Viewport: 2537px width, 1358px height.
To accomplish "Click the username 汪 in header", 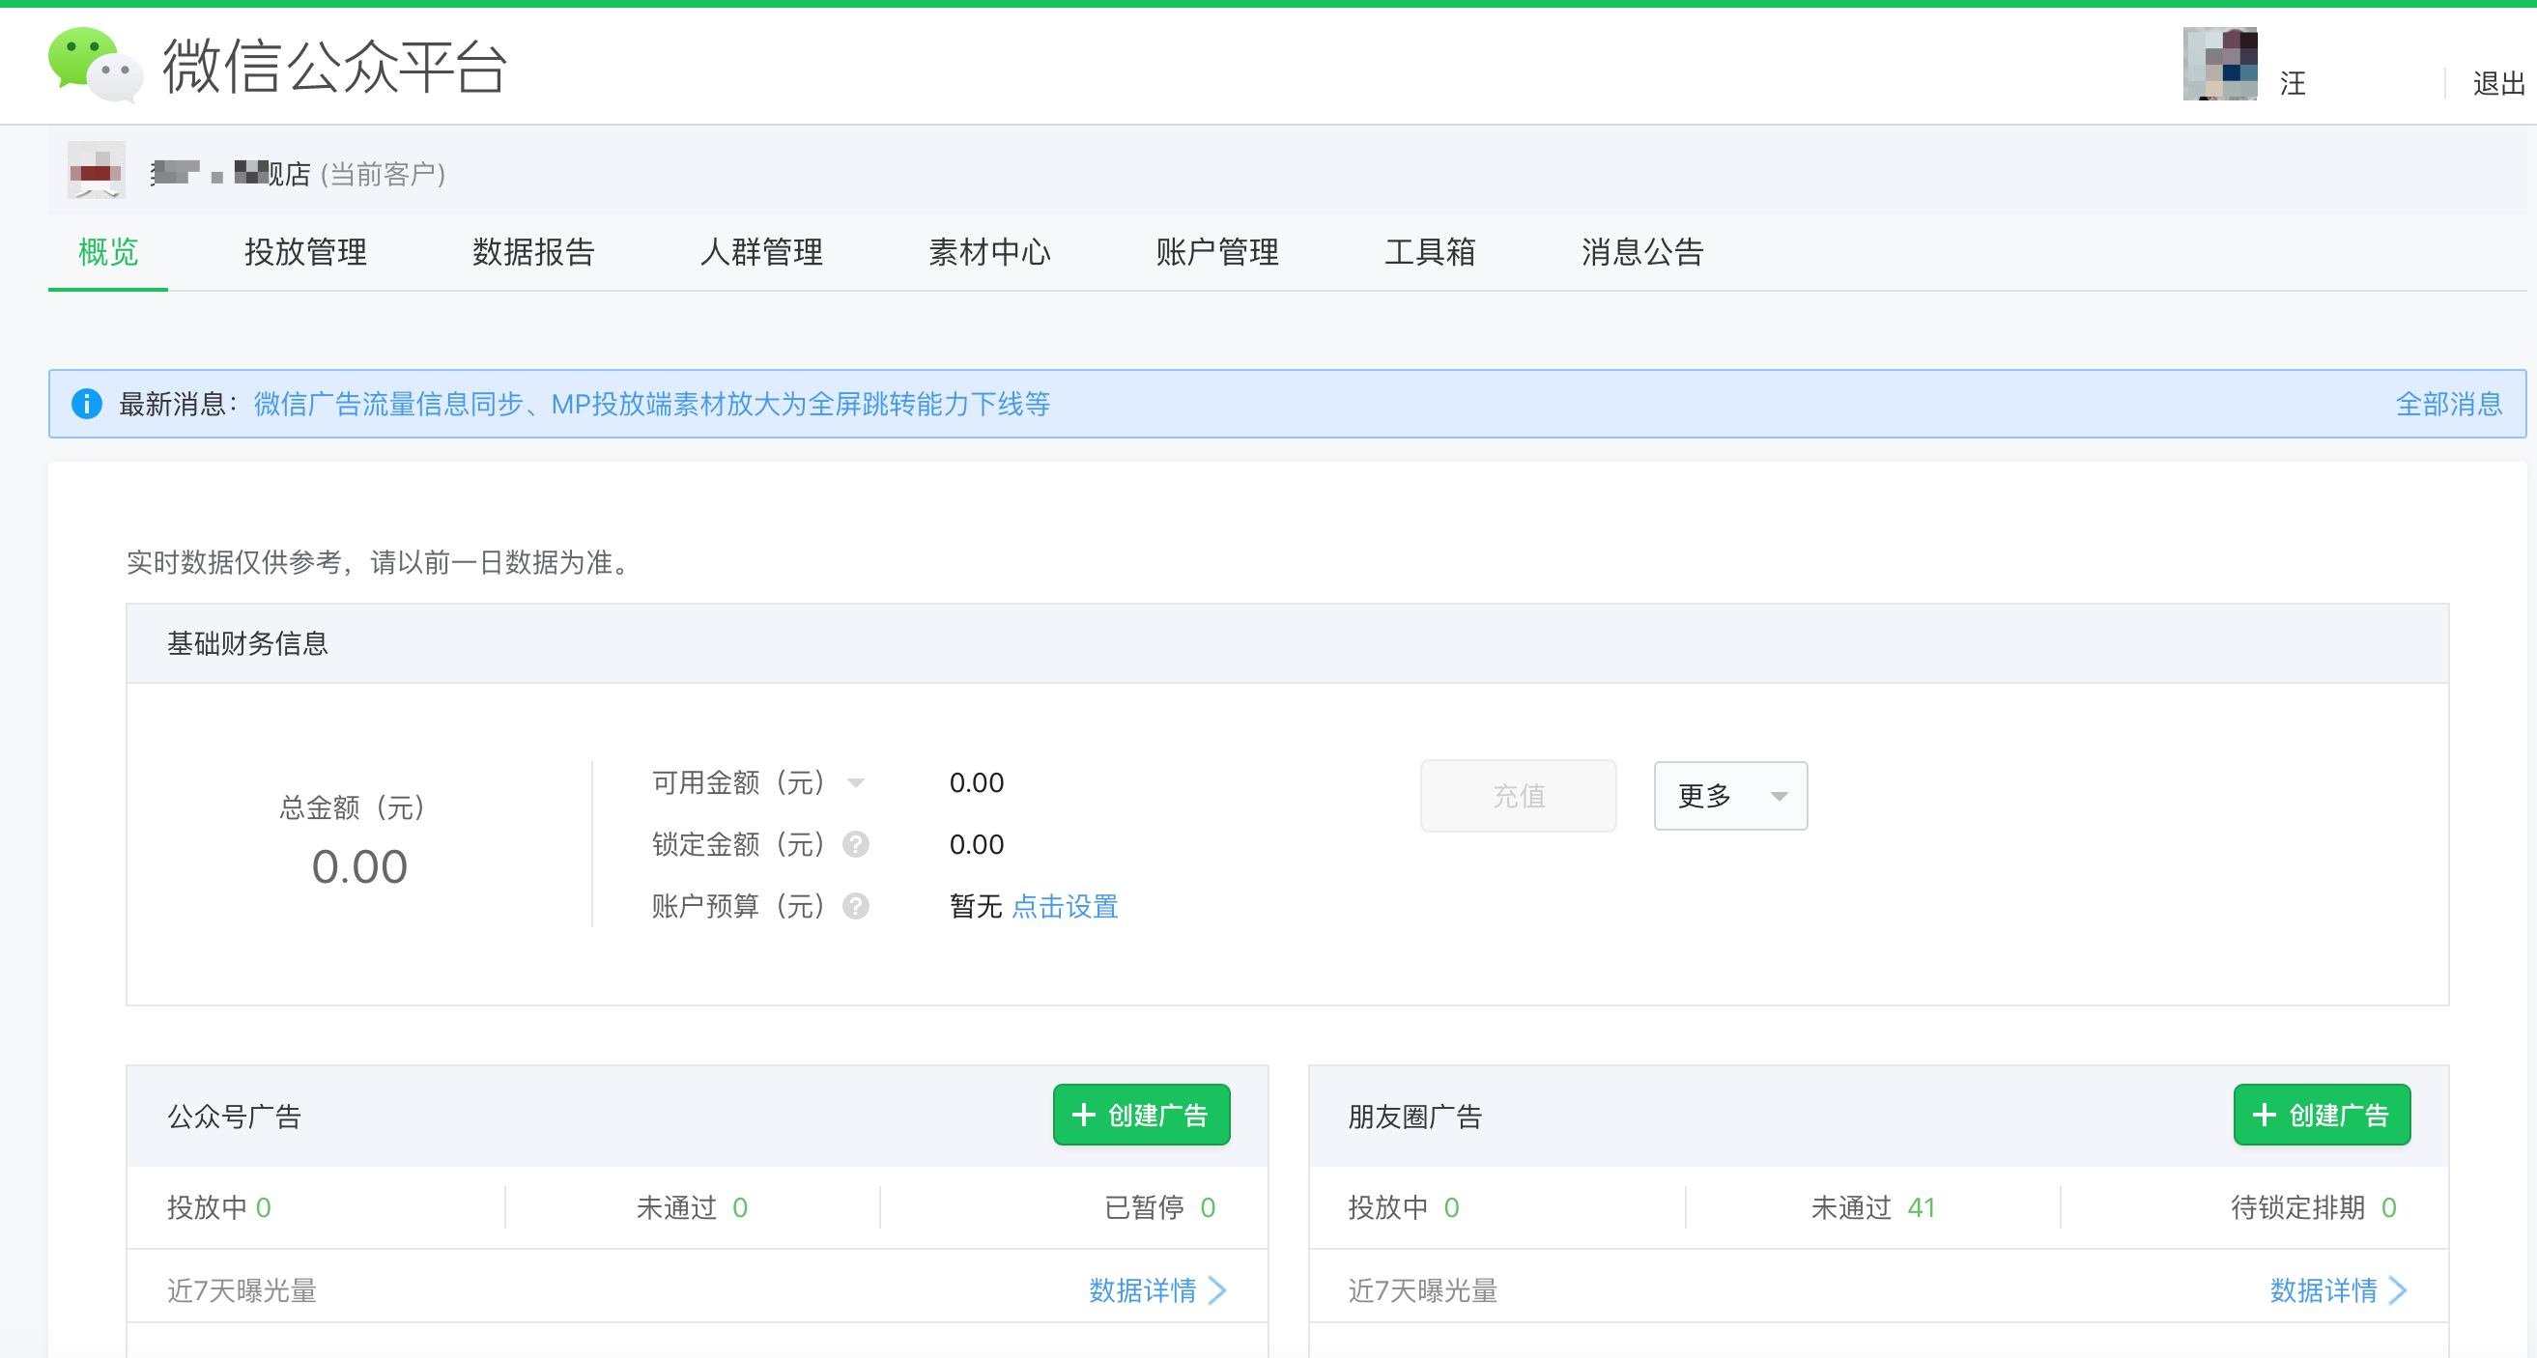I will [2293, 84].
